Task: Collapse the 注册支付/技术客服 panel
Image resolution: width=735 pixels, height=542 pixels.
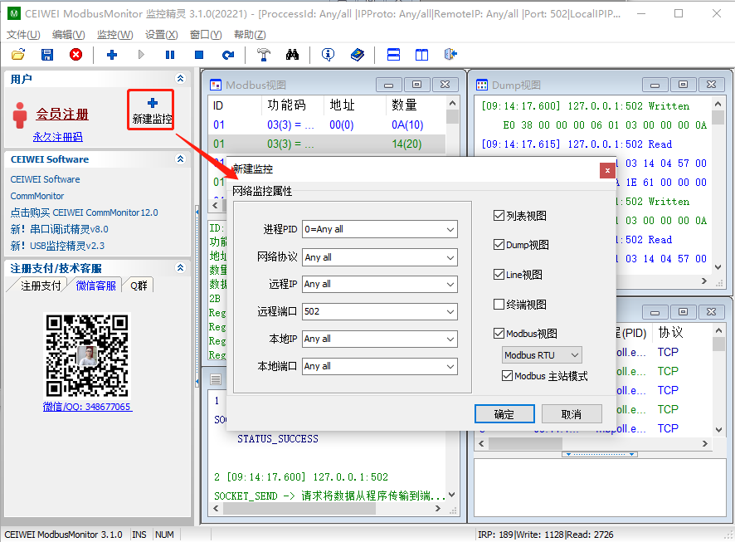Action: [180, 268]
